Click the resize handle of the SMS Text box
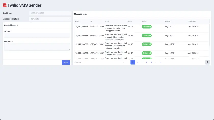The image size is (214, 120). 69,50
